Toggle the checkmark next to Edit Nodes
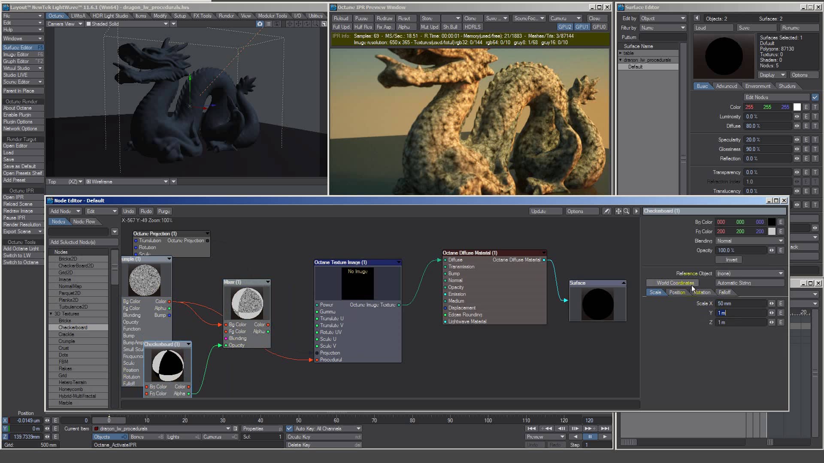 tap(814, 97)
